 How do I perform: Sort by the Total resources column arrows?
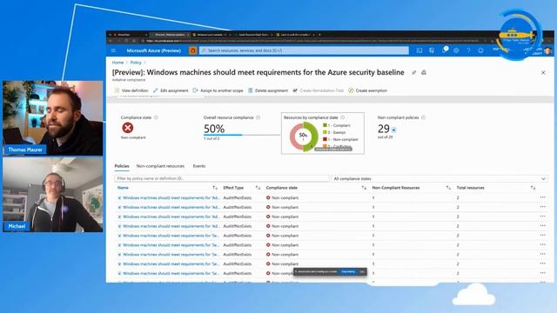(x=533, y=188)
